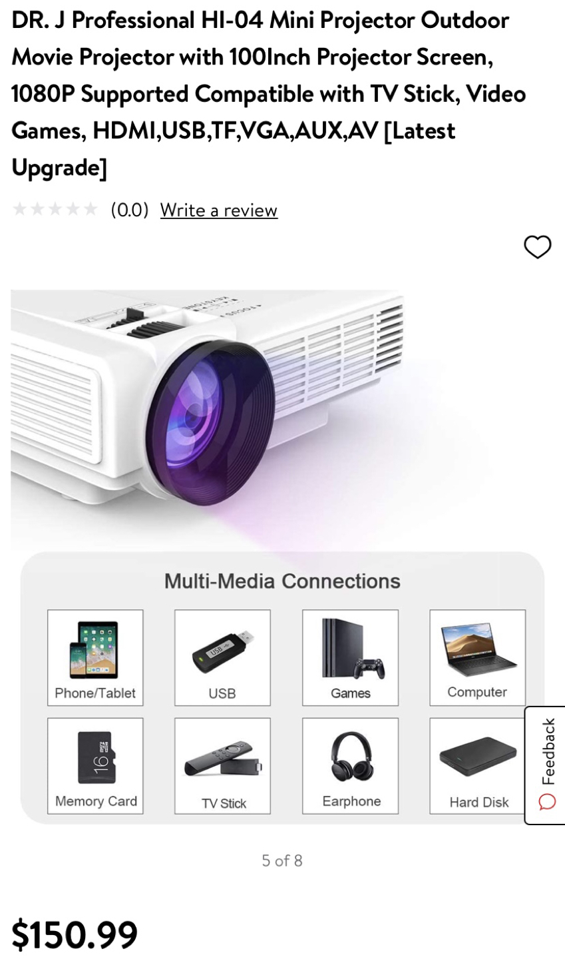Select the USB drive connection tile

point(222,658)
